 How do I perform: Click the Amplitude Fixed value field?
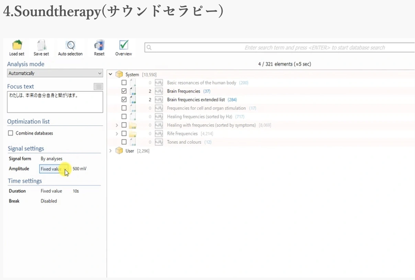click(x=53, y=169)
